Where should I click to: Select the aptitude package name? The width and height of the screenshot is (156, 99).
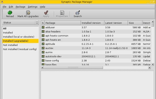click(x=50, y=44)
